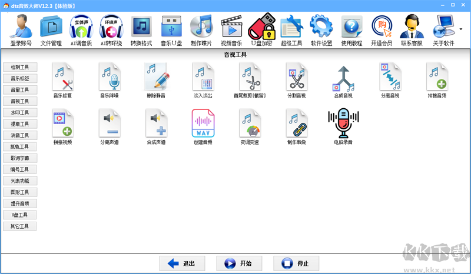Click the 制作串烧 medley maker icon
Screen dimensions: 471x274
click(x=296, y=123)
